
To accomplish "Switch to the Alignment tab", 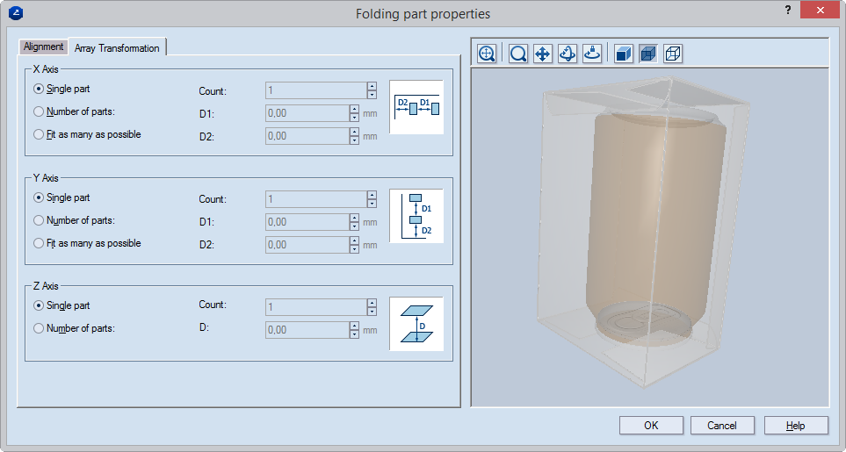I will 43,47.
